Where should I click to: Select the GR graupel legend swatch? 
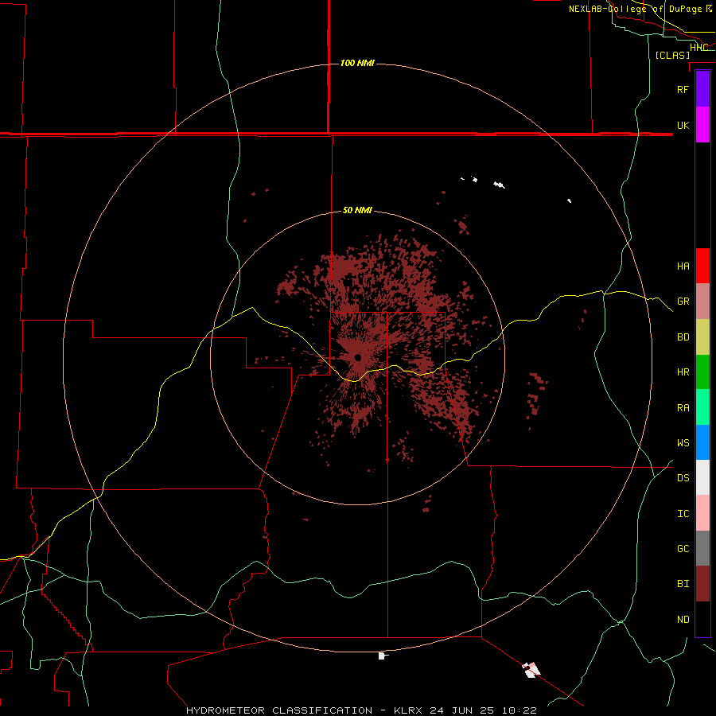coord(702,302)
